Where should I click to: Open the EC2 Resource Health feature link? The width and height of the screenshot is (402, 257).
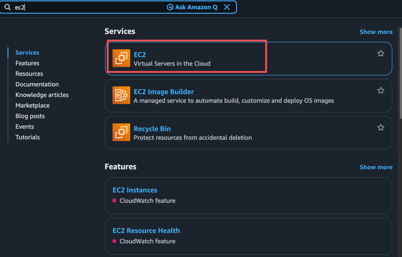pos(146,231)
